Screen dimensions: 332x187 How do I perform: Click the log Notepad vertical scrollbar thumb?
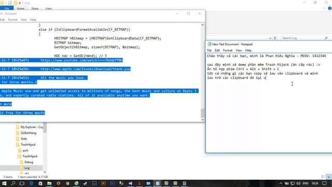pyautogui.click(x=202, y=113)
